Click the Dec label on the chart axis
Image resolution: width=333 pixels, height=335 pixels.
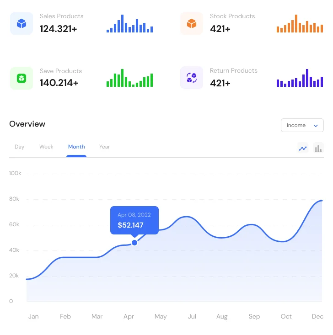tap(317, 316)
